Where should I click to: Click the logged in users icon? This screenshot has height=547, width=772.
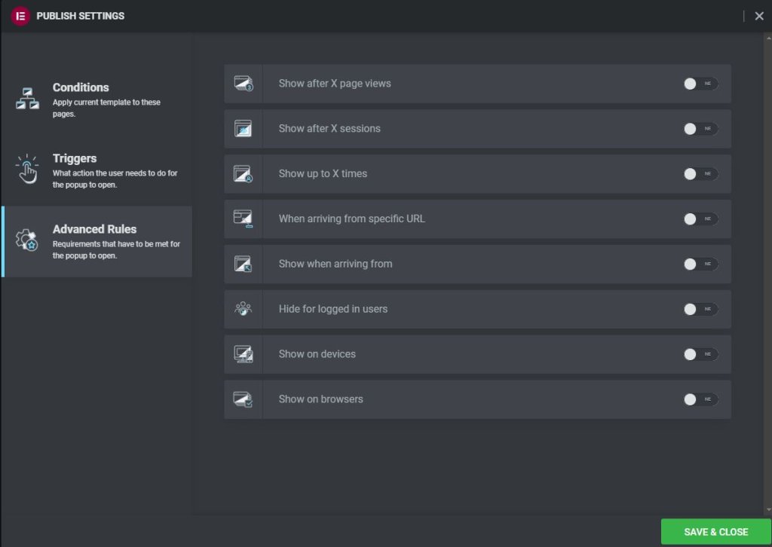pos(243,309)
